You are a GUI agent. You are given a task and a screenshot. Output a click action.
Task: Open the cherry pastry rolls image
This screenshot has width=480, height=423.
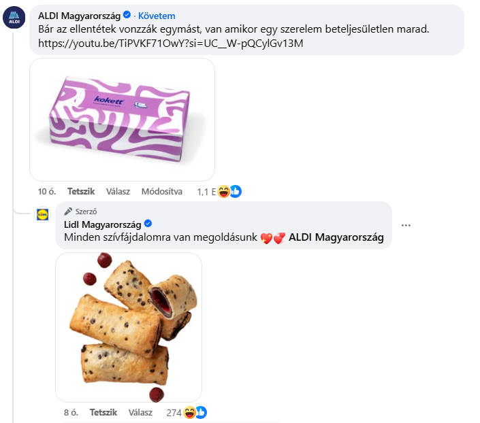pyautogui.click(x=129, y=327)
